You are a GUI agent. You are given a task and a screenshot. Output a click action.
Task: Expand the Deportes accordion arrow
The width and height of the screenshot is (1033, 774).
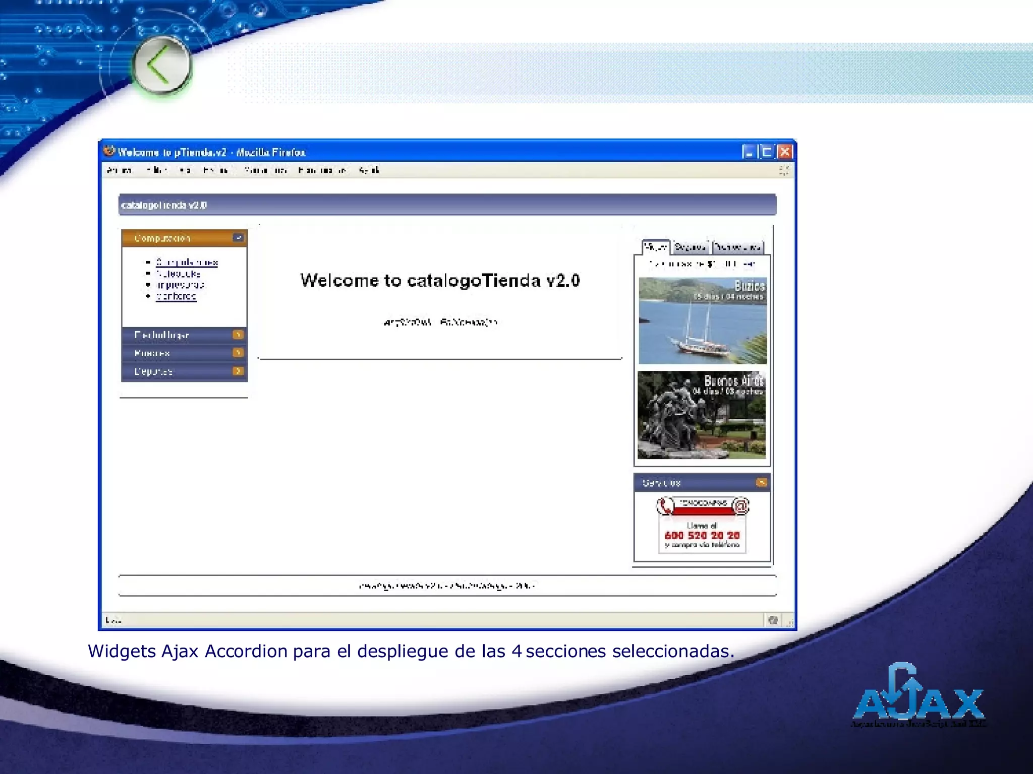click(x=238, y=371)
